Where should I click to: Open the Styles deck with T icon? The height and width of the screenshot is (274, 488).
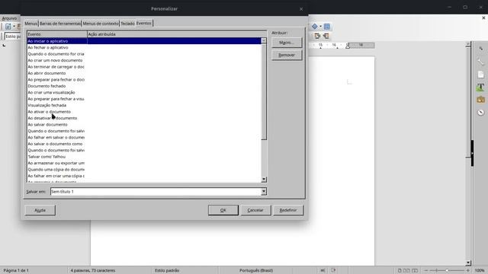click(x=480, y=88)
